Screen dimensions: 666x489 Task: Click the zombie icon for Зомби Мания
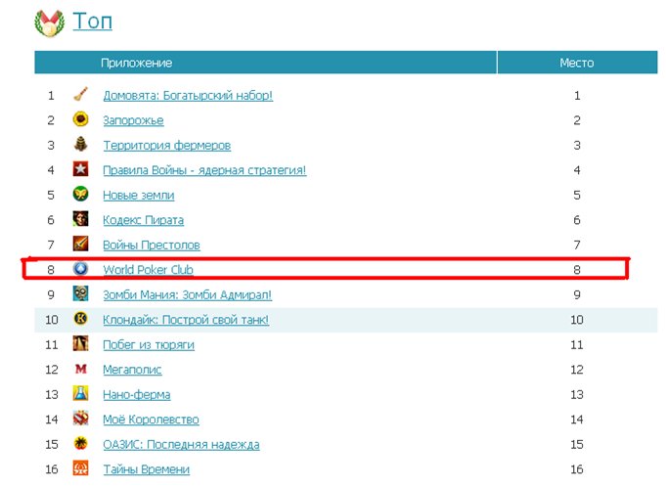pyautogui.click(x=81, y=294)
